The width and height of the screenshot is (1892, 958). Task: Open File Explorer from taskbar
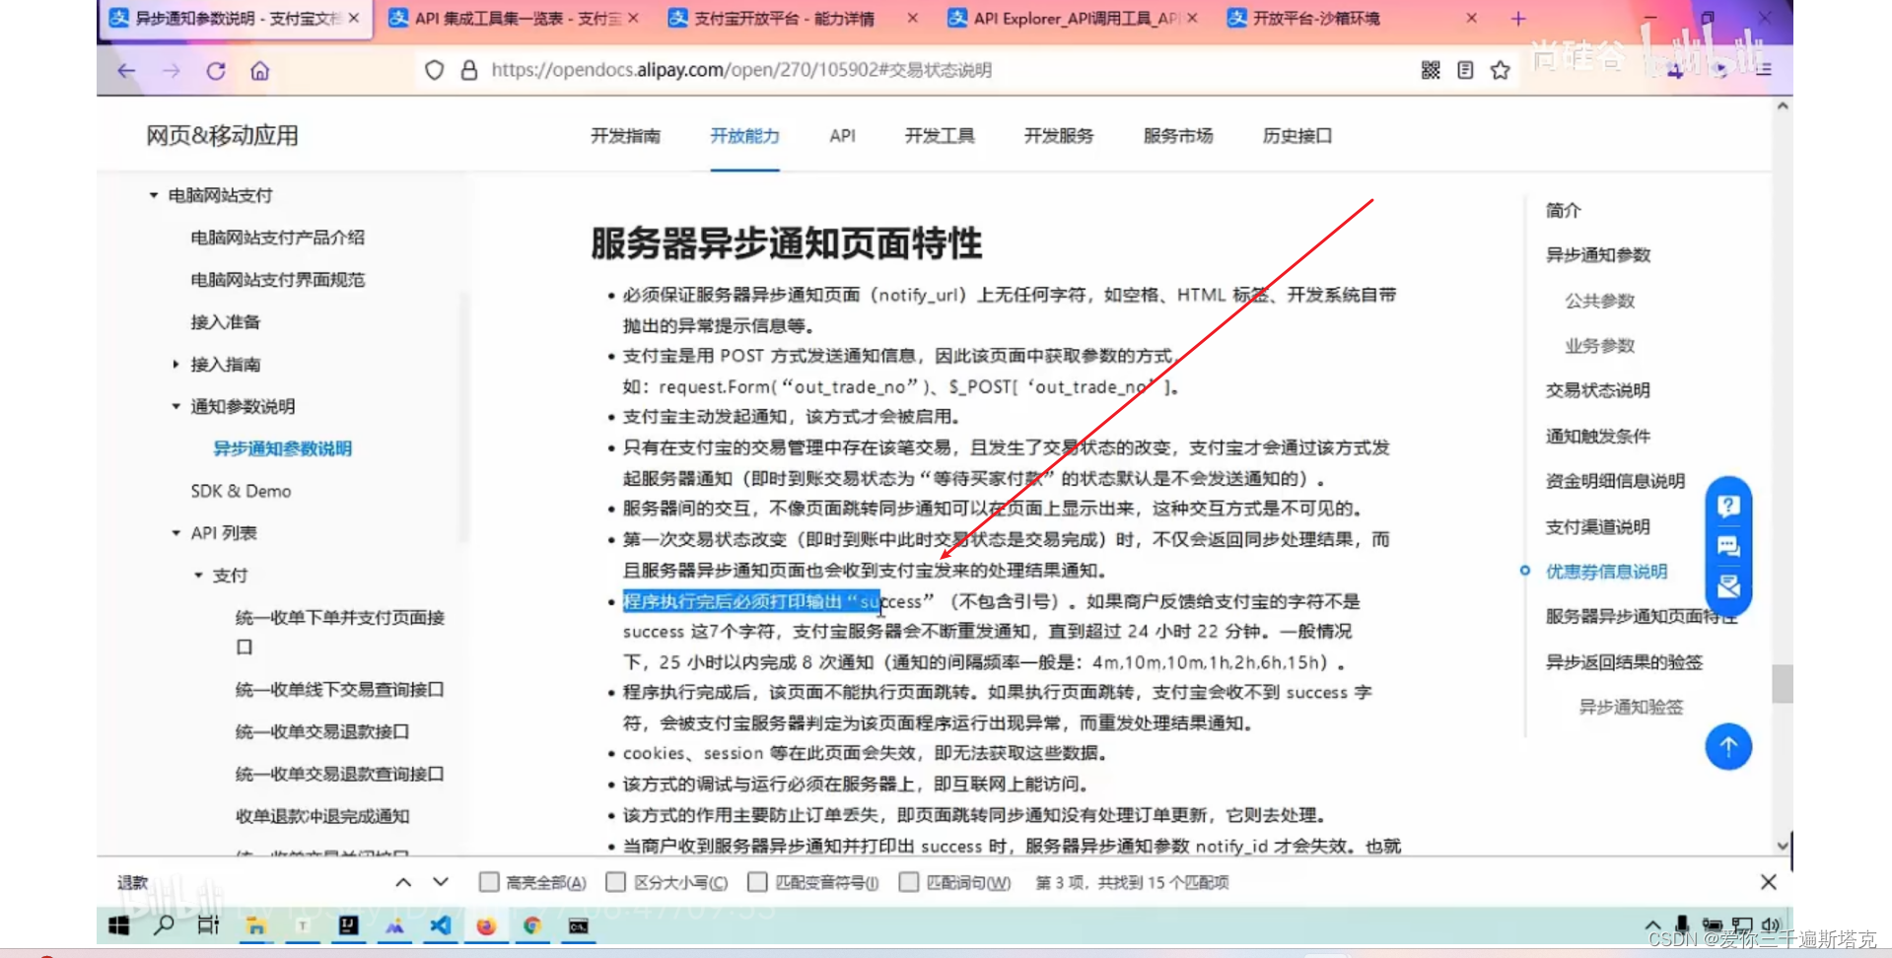[x=256, y=925]
